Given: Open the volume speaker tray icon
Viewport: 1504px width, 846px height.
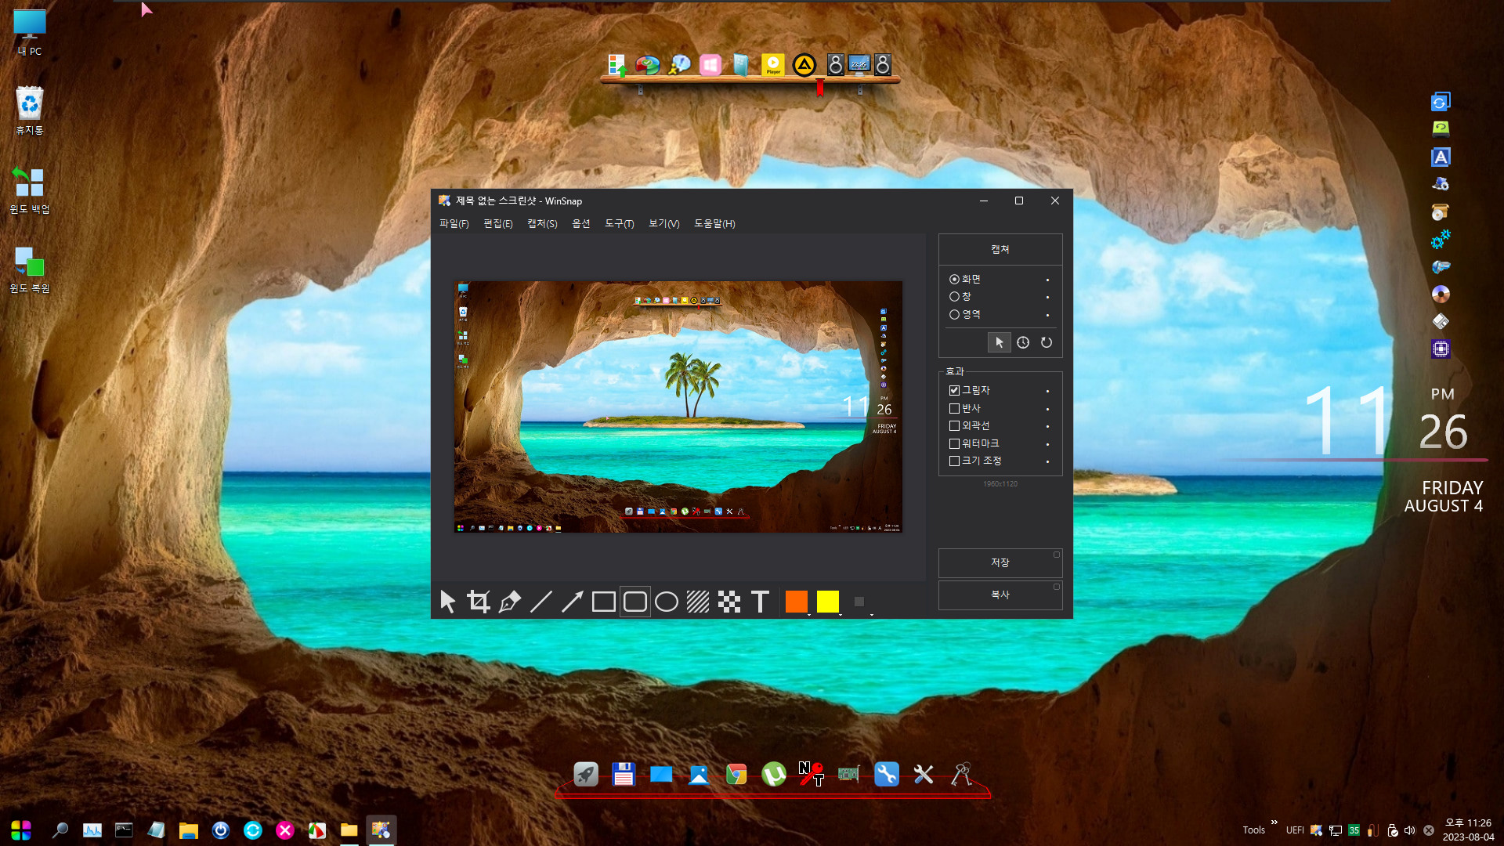Looking at the screenshot, I should click(1410, 830).
